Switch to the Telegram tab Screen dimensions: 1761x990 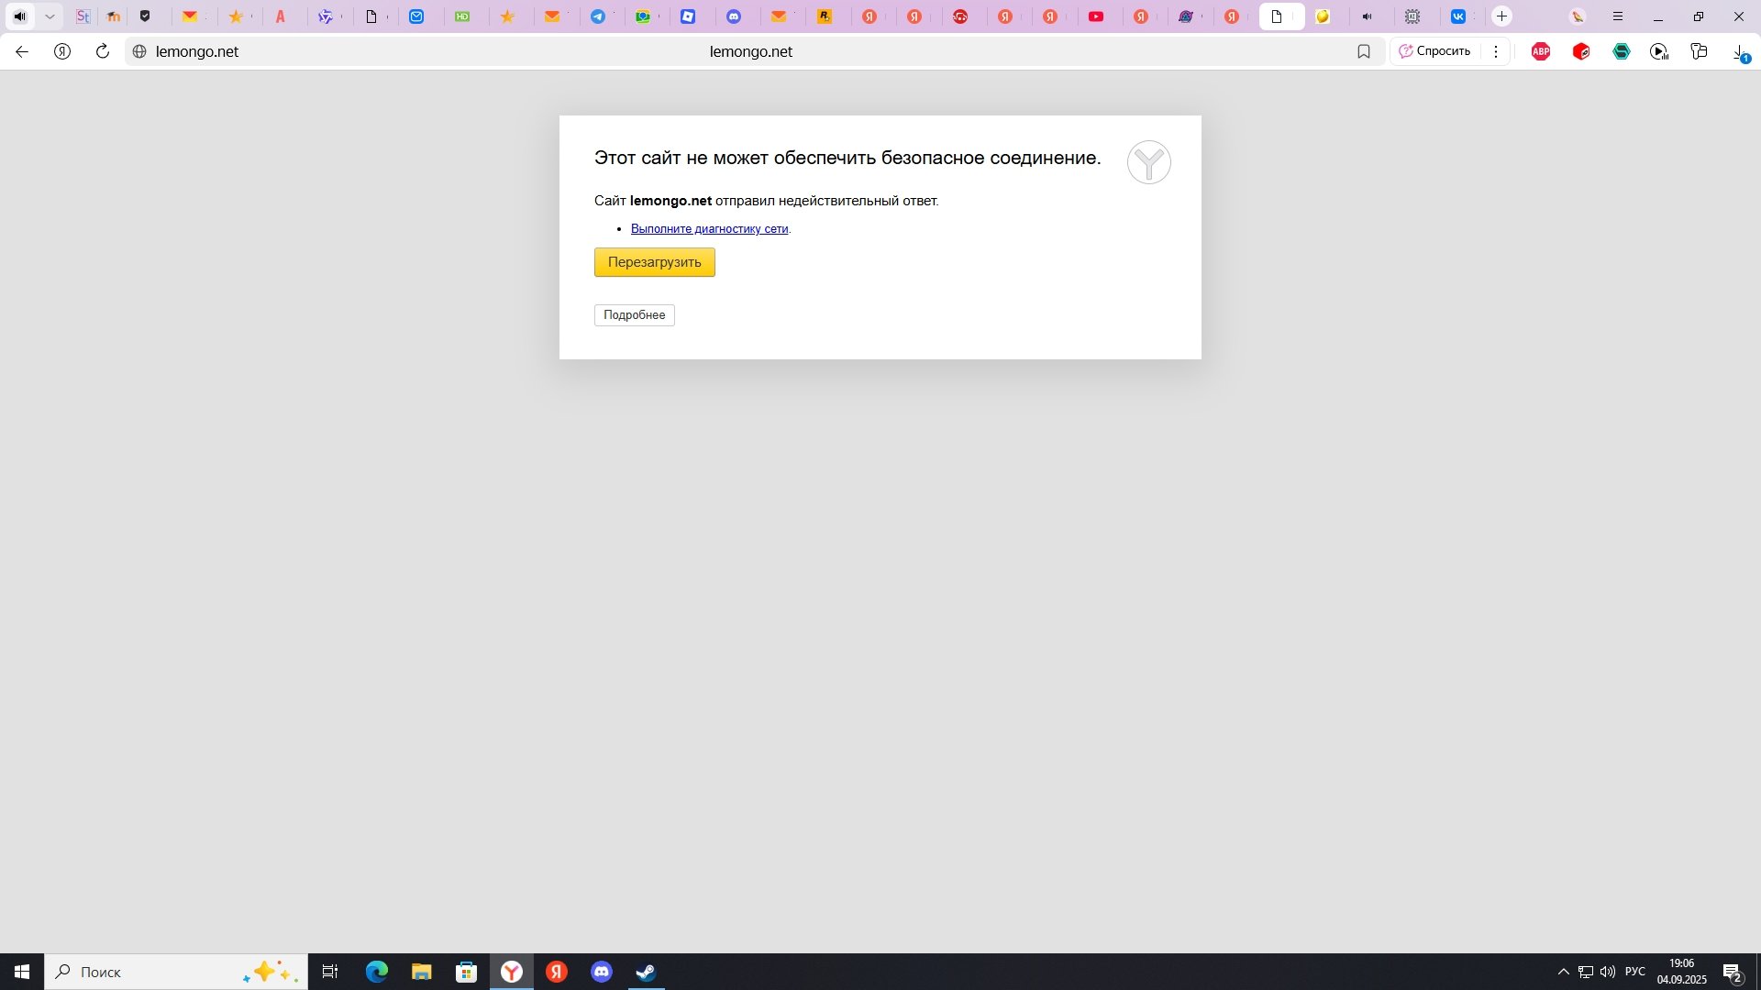(598, 16)
